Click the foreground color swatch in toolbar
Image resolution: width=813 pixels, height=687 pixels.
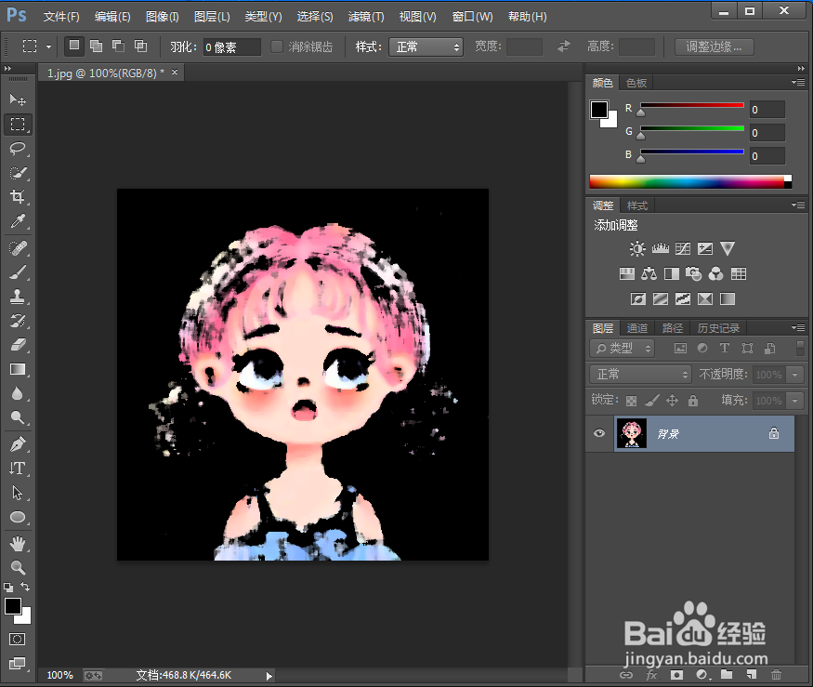[x=13, y=606]
